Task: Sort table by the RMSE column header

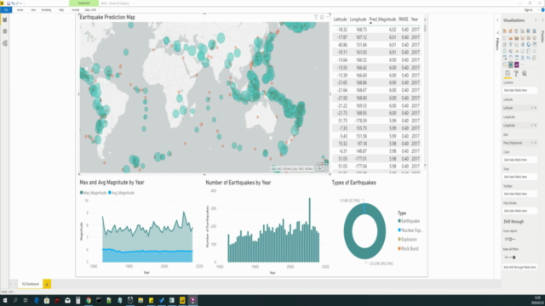Action: click(403, 20)
